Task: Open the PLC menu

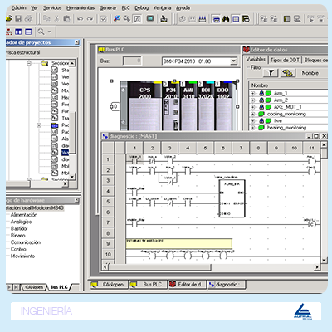Action: pos(125,8)
